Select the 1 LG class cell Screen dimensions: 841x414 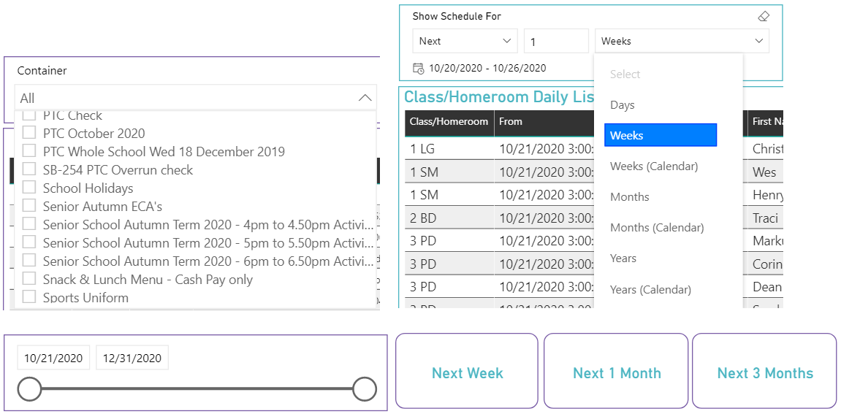(x=449, y=148)
